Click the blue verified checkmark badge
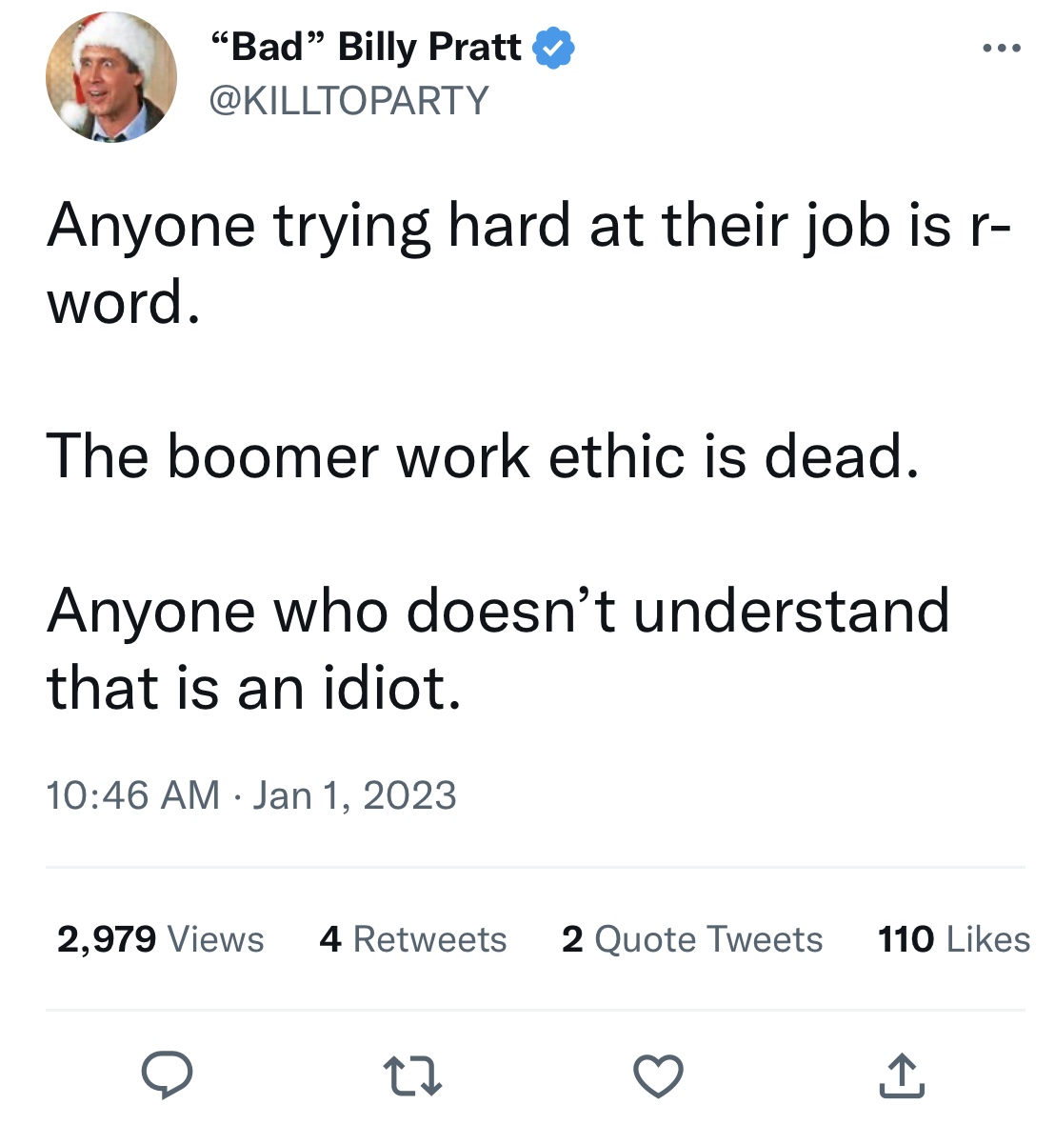This screenshot has width=1055, height=1125. tap(553, 48)
